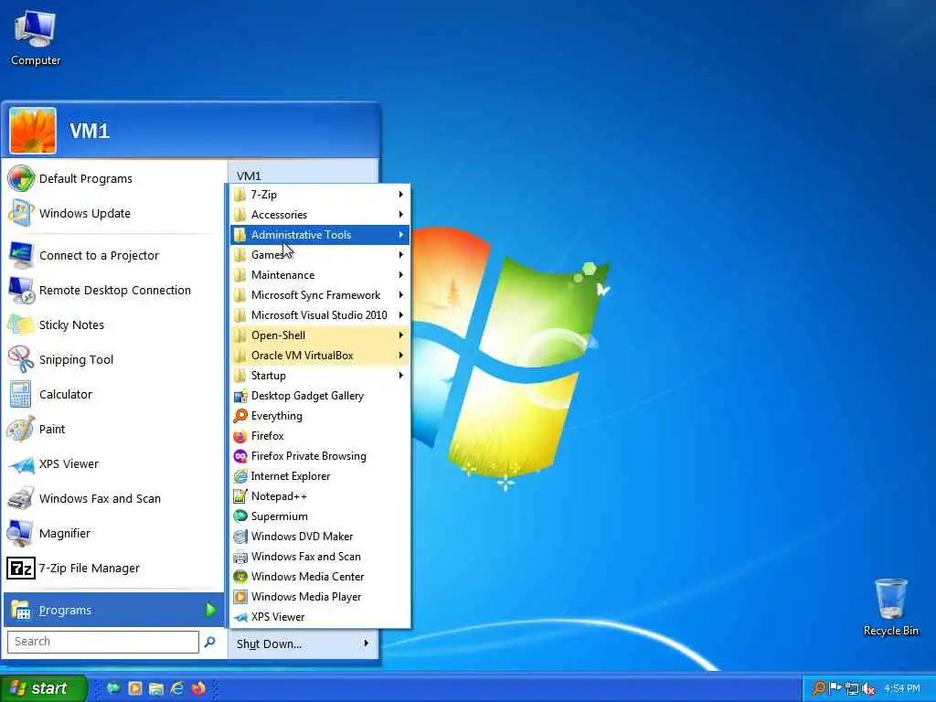
Task: Select the Programs menu item
Action: tap(113, 610)
